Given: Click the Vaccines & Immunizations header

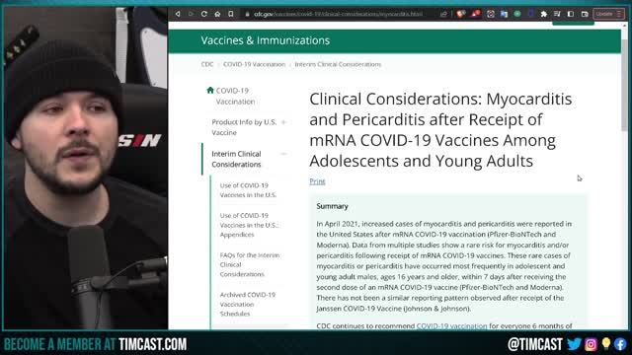Looking at the screenshot, I should pos(266,40).
